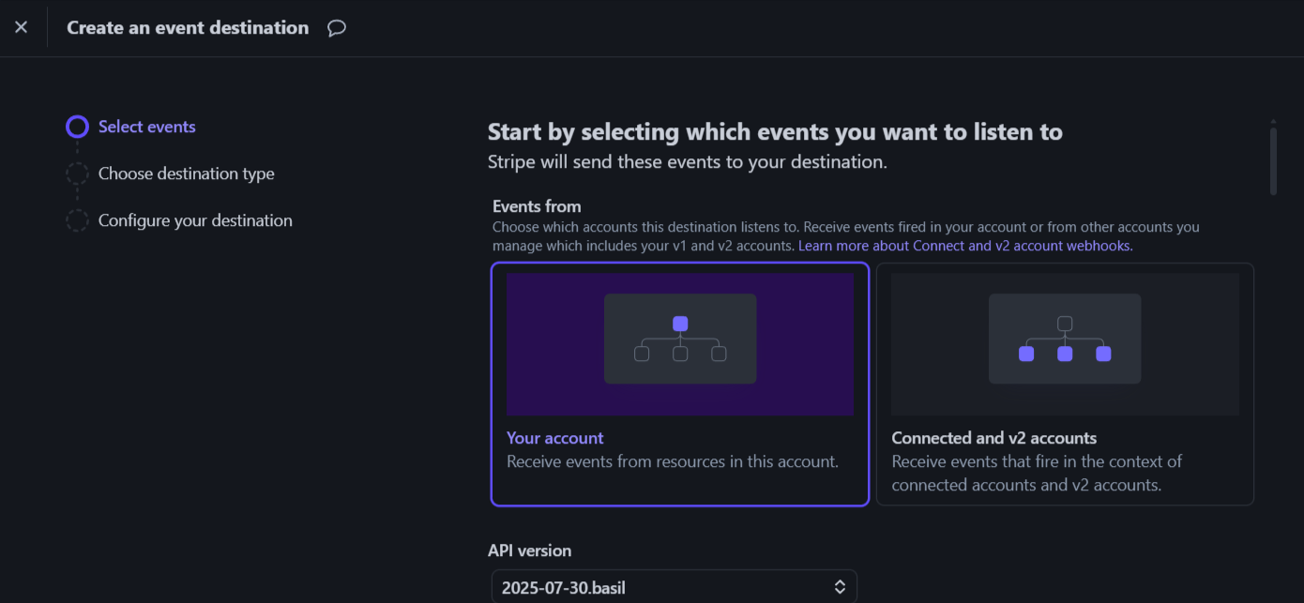The image size is (1304, 603).
Task: Open the API version dropdown
Action: tap(674, 588)
